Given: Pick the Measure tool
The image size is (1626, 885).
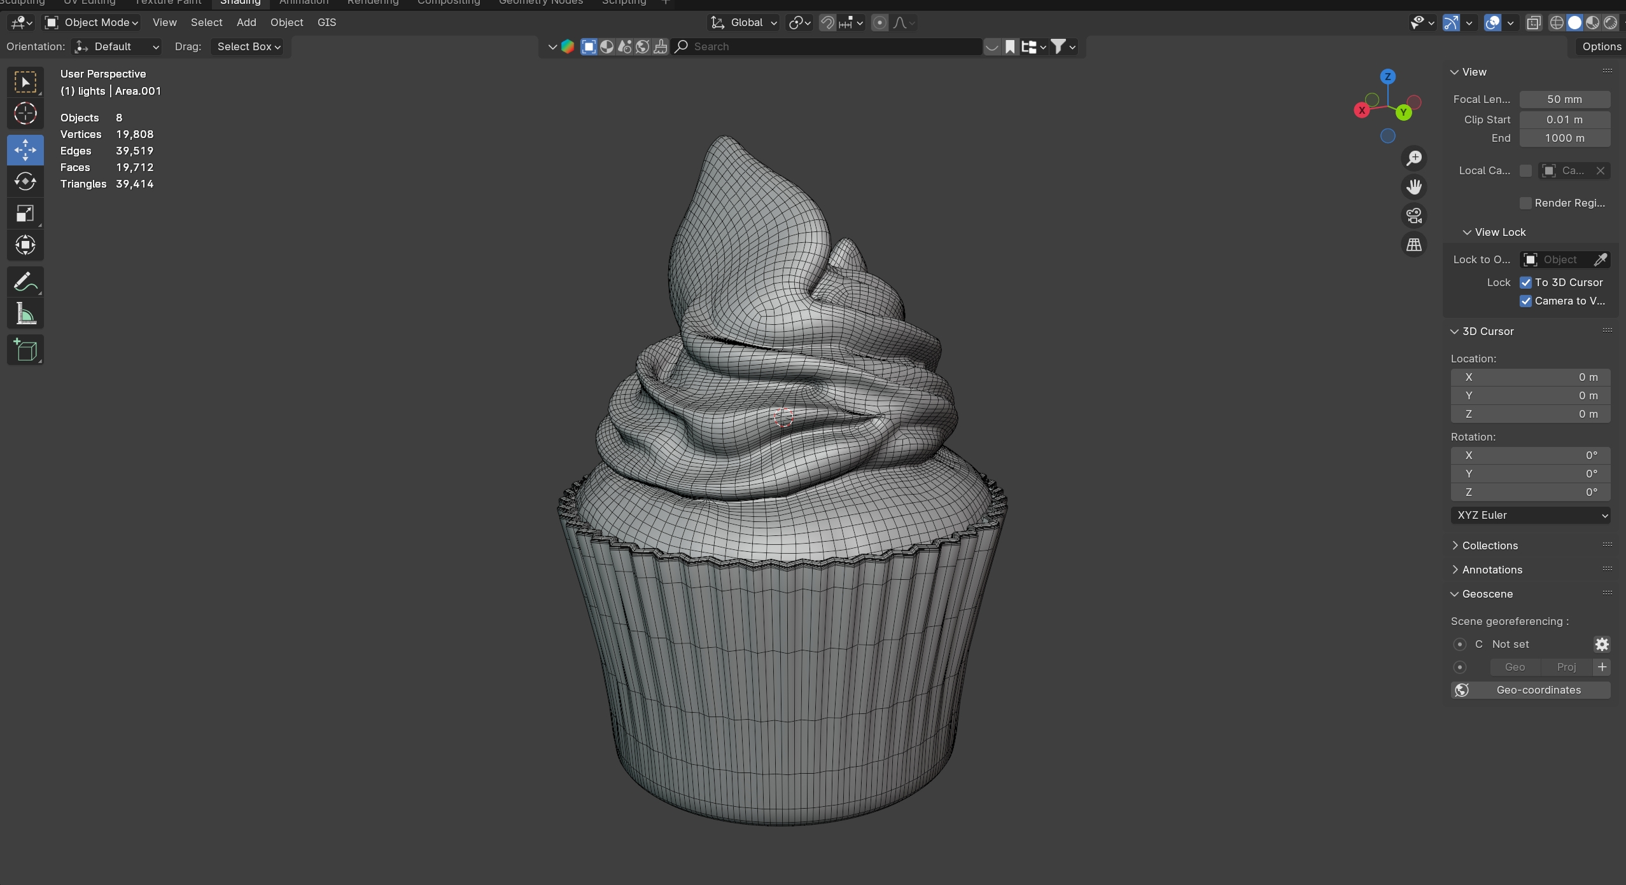Looking at the screenshot, I should pos(25,314).
